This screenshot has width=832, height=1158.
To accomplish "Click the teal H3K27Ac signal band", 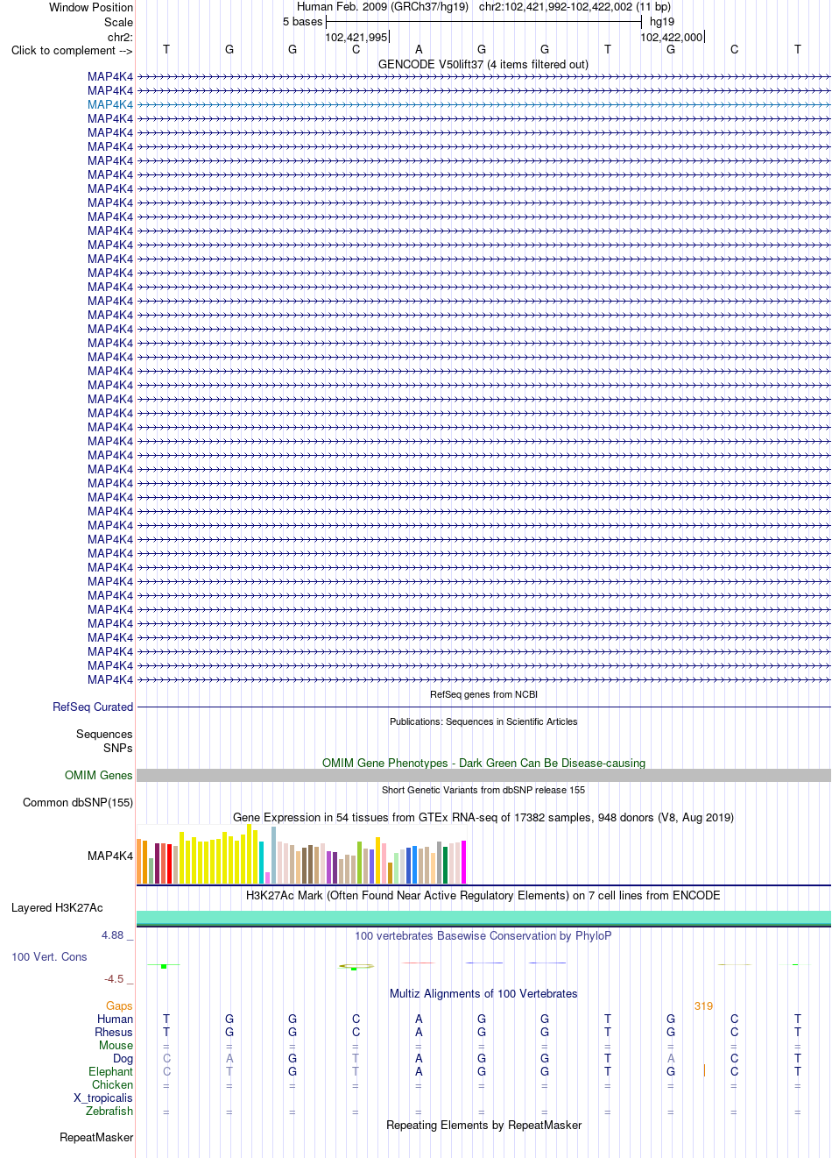I will (483, 917).
